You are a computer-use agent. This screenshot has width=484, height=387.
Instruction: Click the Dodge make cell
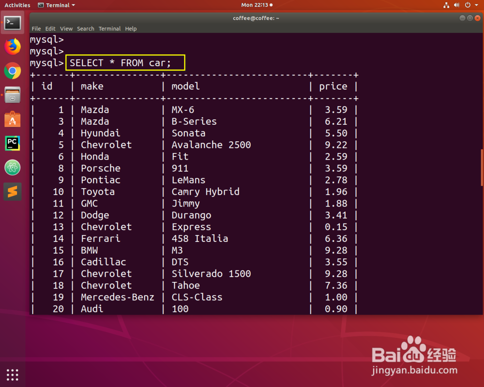coord(95,216)
